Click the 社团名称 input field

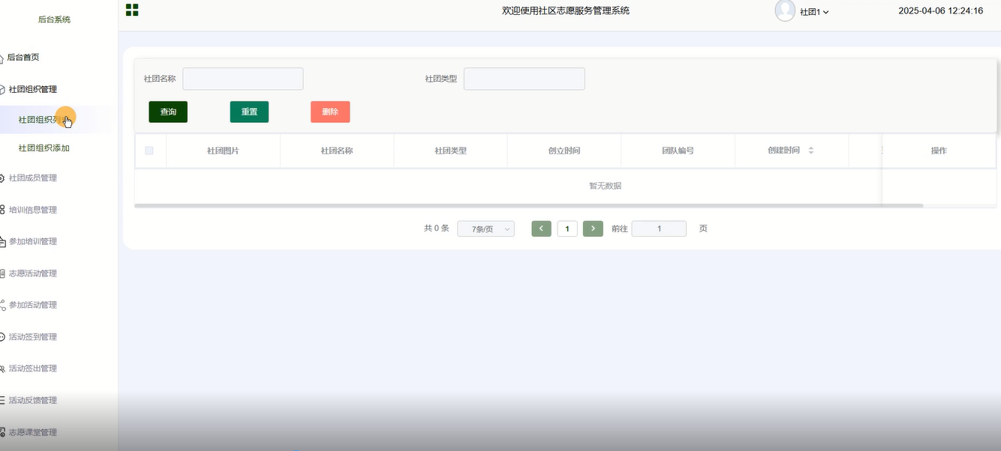(x=243, y=79)
